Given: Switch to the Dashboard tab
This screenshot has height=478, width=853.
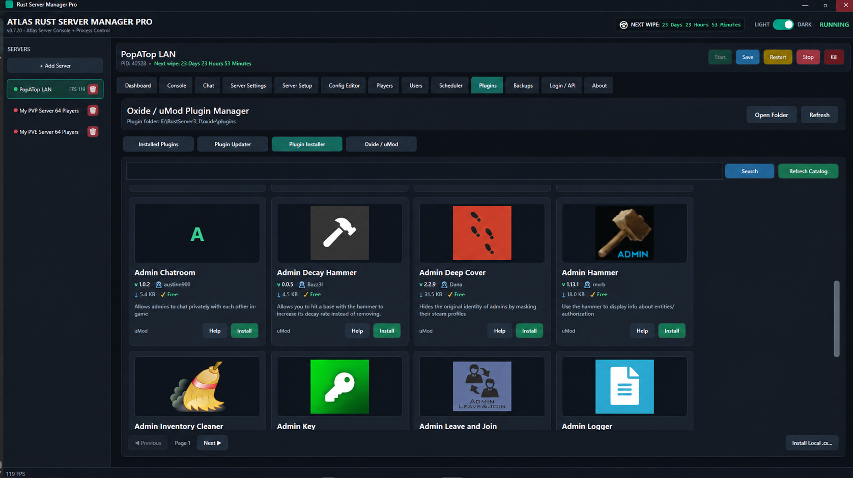Looking at the screenshot, I should tap(138, 86).
